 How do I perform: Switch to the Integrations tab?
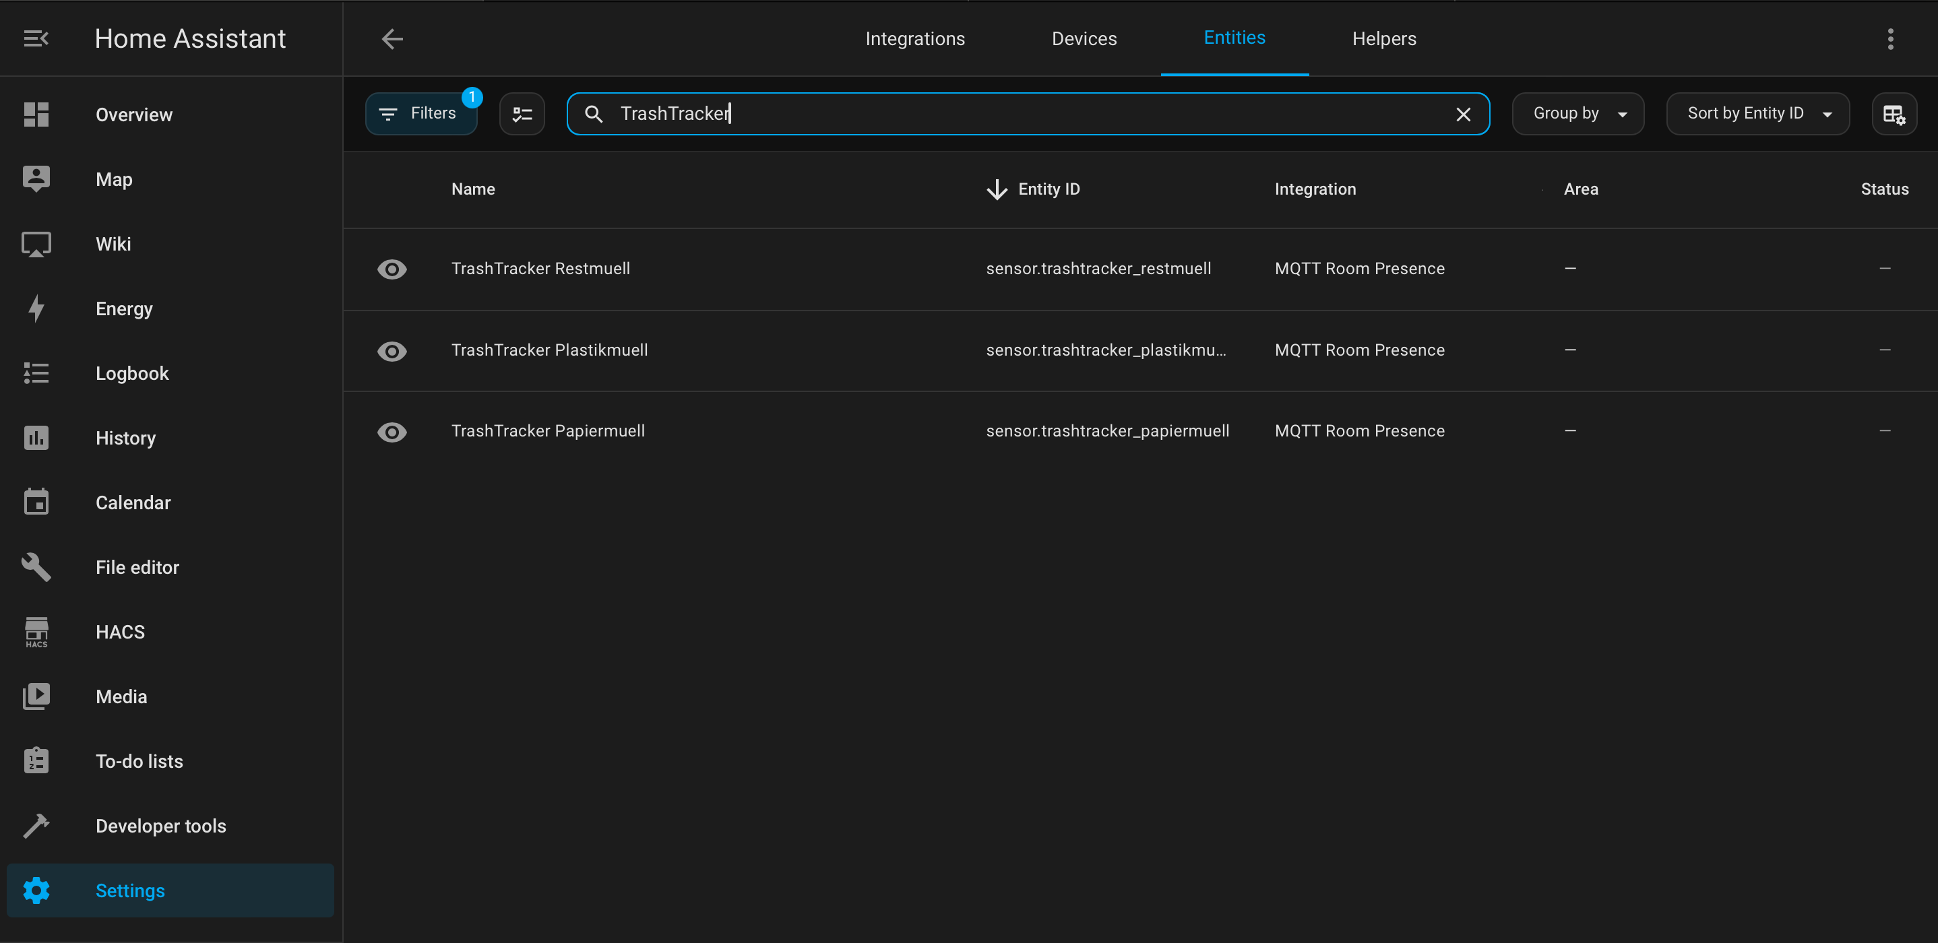[915, 38]
